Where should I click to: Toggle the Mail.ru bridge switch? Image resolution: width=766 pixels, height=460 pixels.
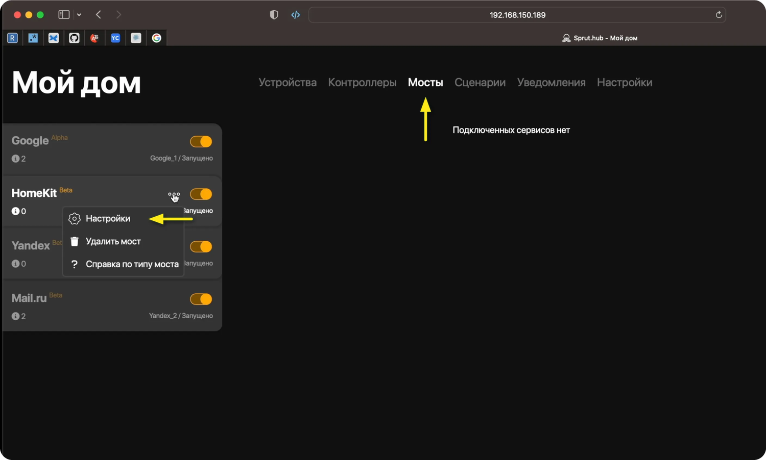201,299
